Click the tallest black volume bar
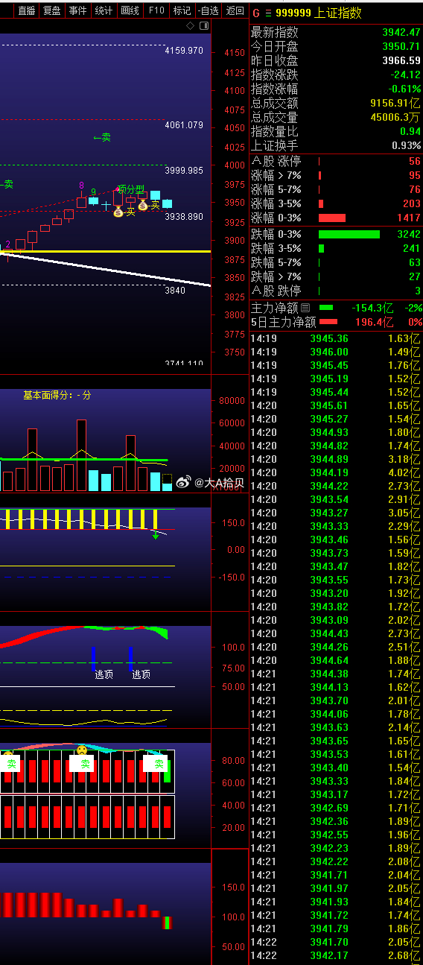The width and height of the screenshot is (423, 965). tap(81, 455)
